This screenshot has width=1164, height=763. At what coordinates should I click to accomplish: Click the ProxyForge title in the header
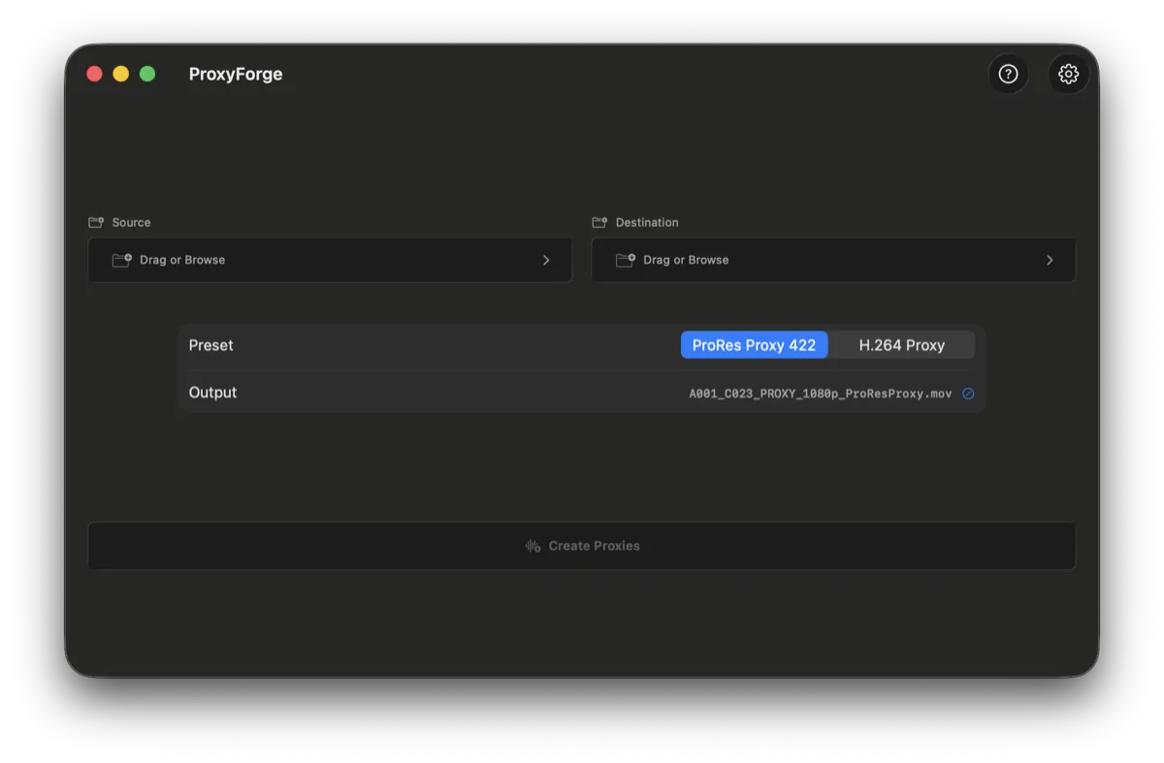pos(236,73)
